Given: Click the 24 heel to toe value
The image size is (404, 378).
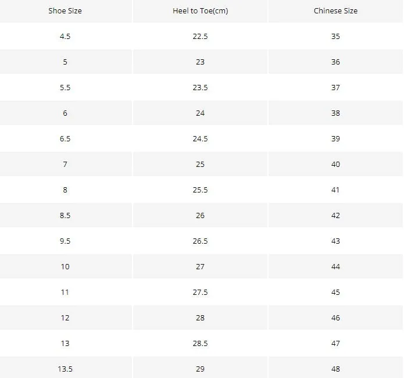Looking at the screenshot, I should pos(200,113).
